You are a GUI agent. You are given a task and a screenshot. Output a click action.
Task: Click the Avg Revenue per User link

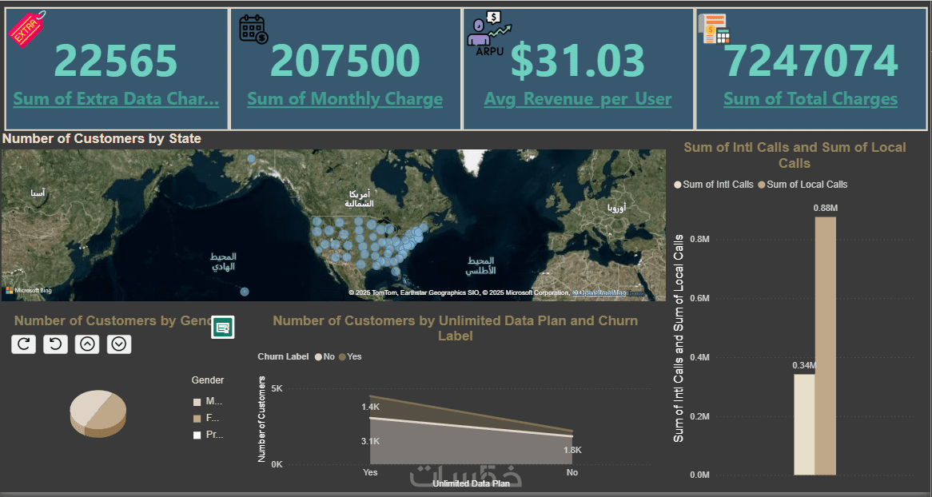pyautogui.click(x=577, y=99)
